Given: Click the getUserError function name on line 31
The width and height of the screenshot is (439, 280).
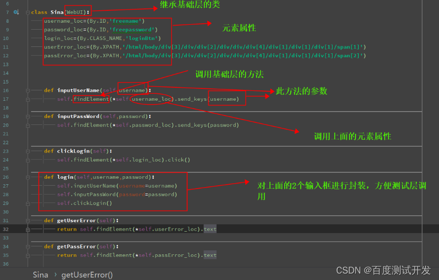Looking at the screenshot, I should click(77, 220).
